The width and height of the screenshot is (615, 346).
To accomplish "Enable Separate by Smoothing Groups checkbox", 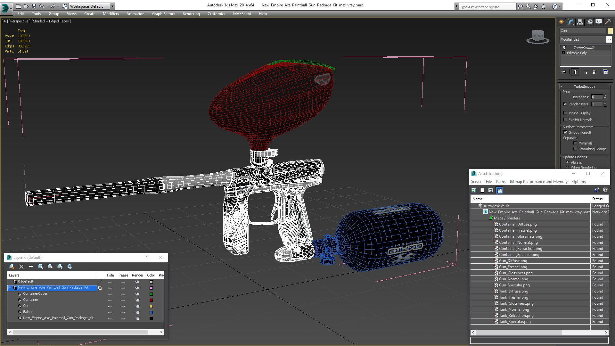I will (x=575, y=149).
